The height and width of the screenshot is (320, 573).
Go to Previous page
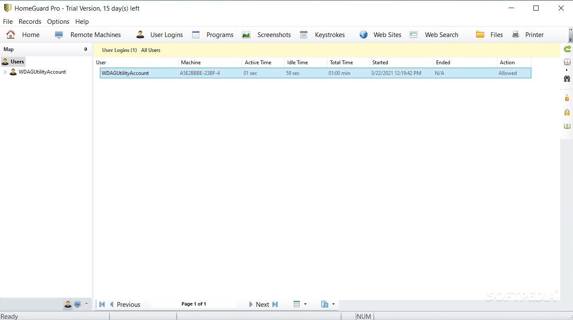[125, 304]
